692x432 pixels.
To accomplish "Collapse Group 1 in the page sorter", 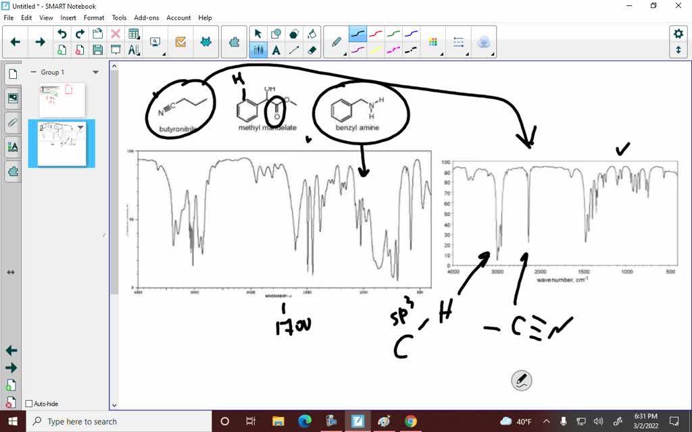I will [x=34, y=72].
